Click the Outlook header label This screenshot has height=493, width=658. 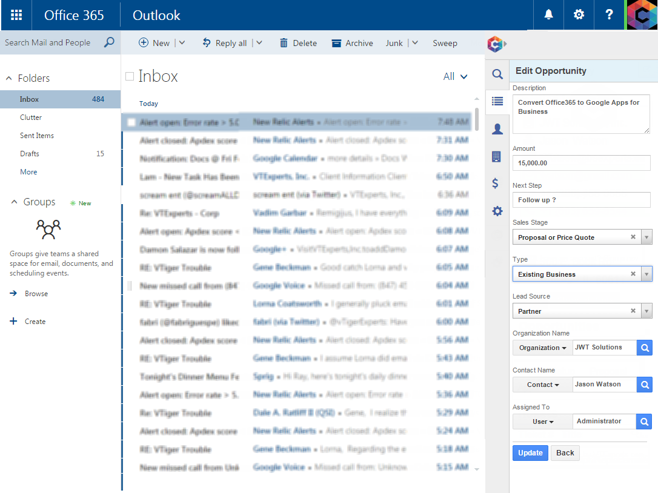pos(156,15)
